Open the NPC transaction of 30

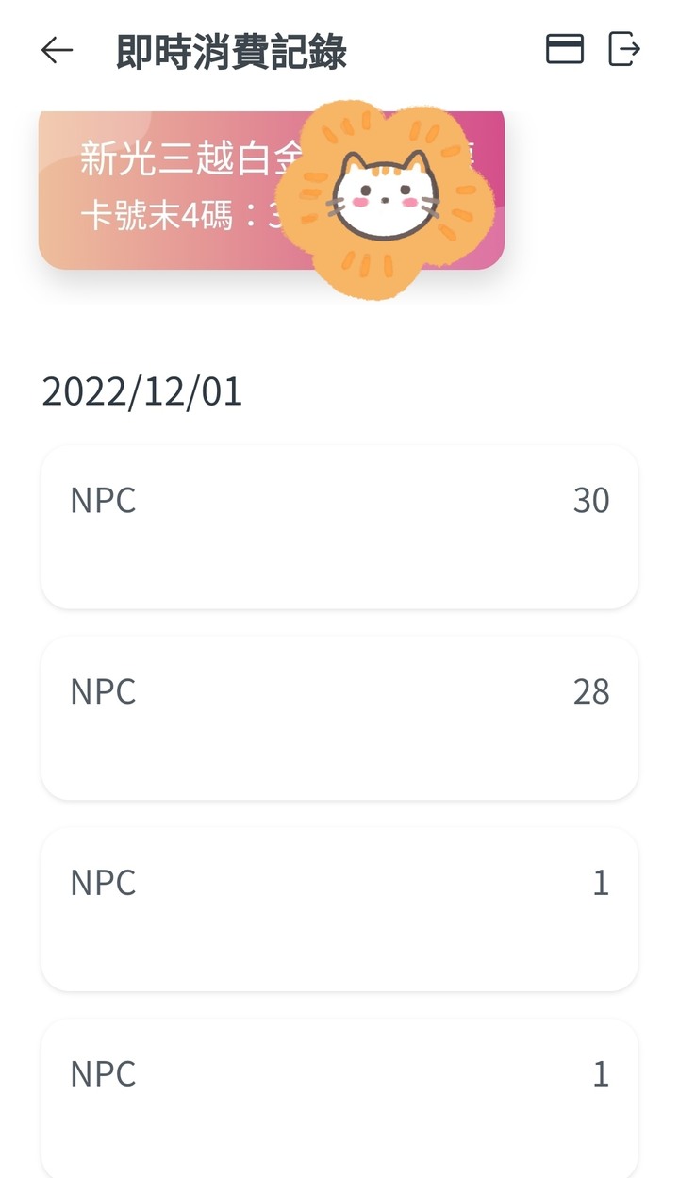(x=339, y=527)
